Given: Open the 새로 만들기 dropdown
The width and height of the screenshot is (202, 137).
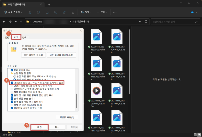Looking at the screenshot, I should [x=13, y=12].
